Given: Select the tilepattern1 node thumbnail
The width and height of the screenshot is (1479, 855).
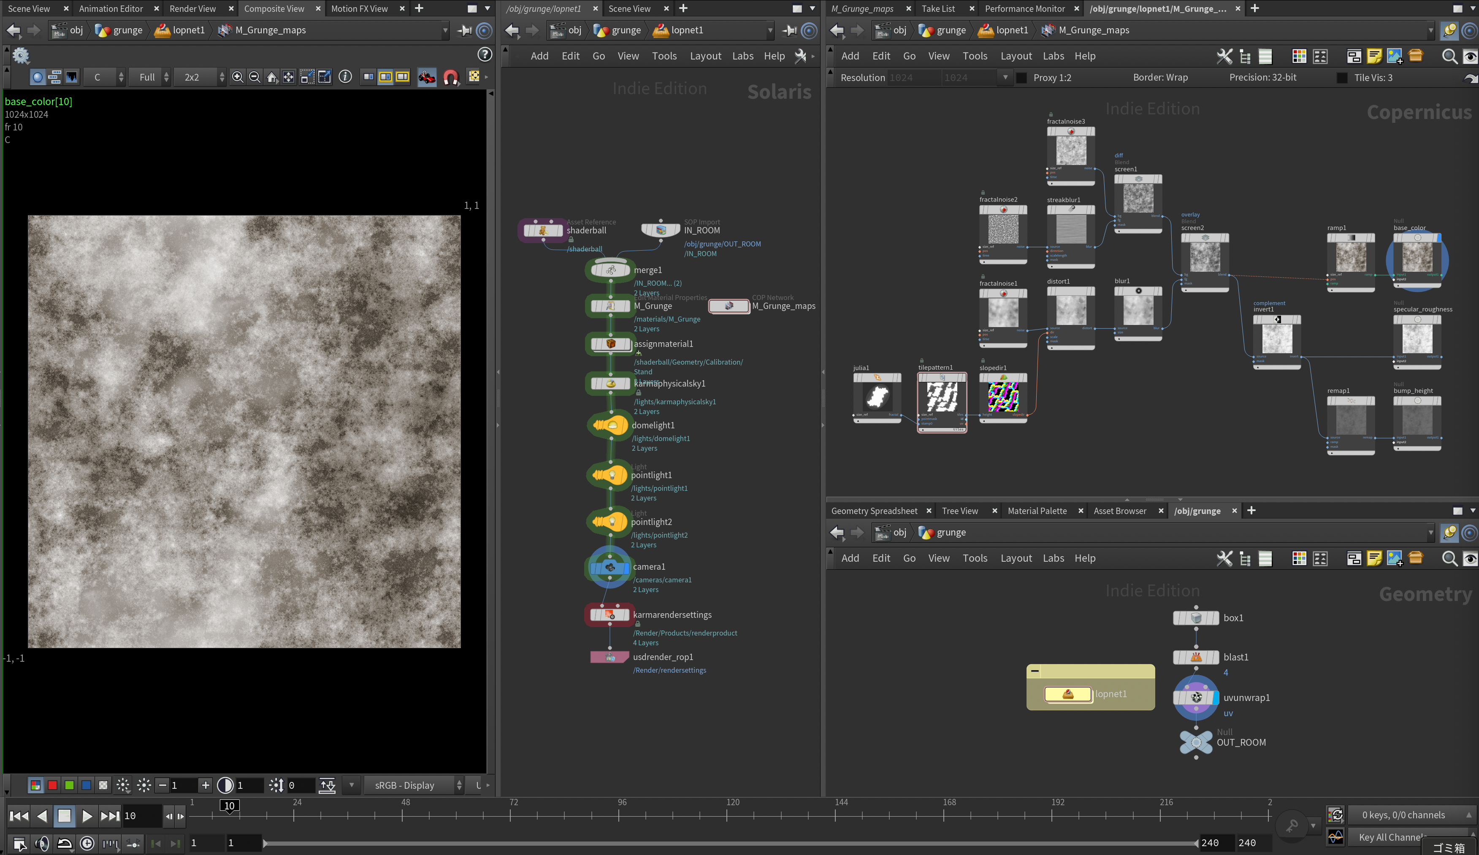Looking at the screenshot, I should point(941,397).
